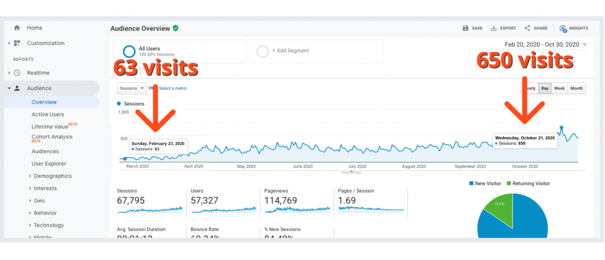Switch chart granularity to Day

pos(545,88)
